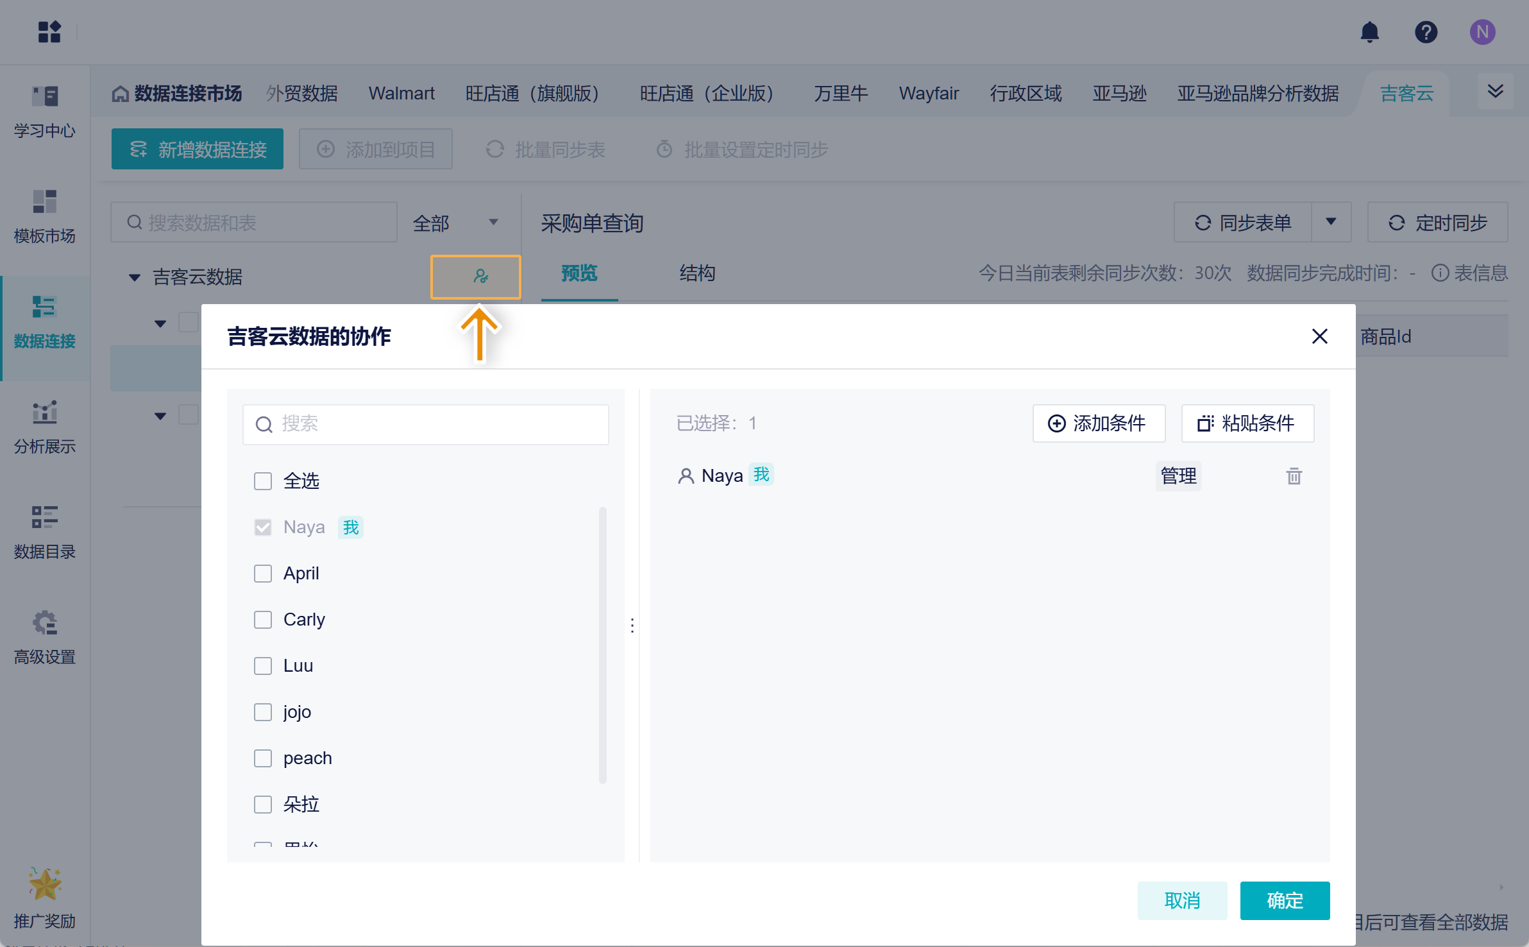Switch to the 结构 tab
Screen dimensions: 1529x947
coord(697,273)
